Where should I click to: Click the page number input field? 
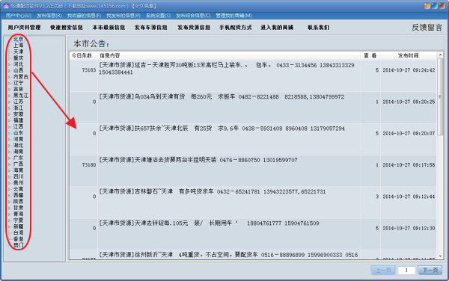(406, 270)
